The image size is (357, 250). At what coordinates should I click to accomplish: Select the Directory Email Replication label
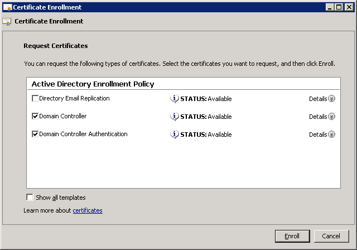click(x=74, y=99)
